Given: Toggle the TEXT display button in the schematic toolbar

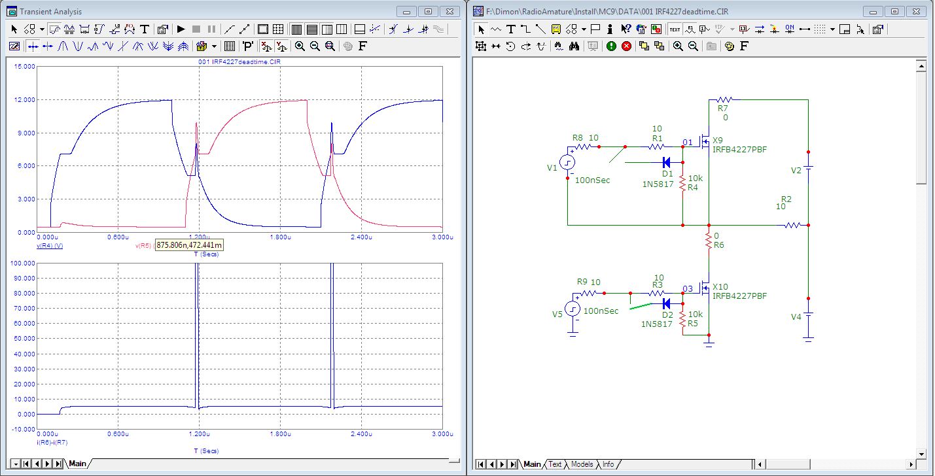Looking at the screenshot, I should 675,29.
